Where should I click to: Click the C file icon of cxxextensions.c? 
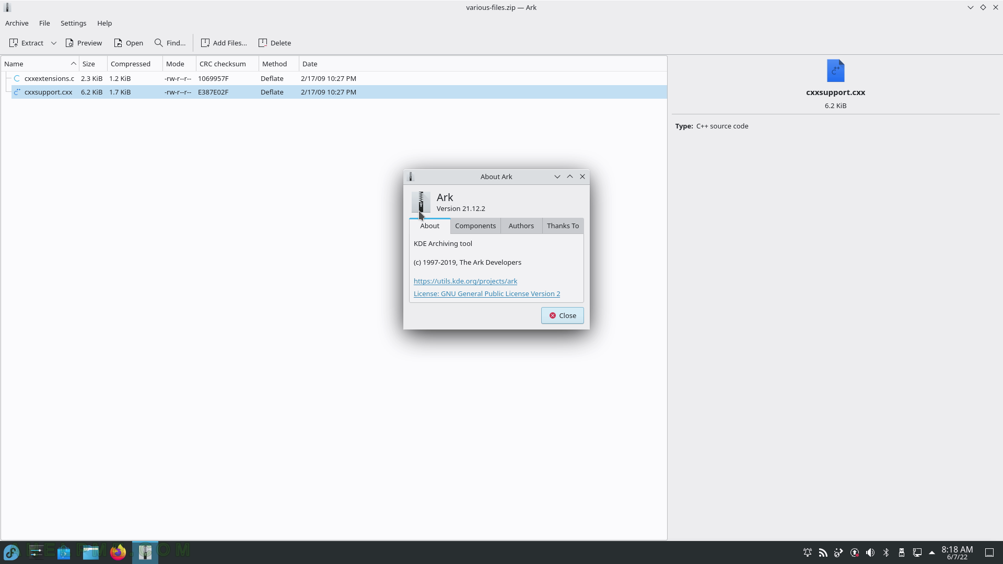[17, 78]
